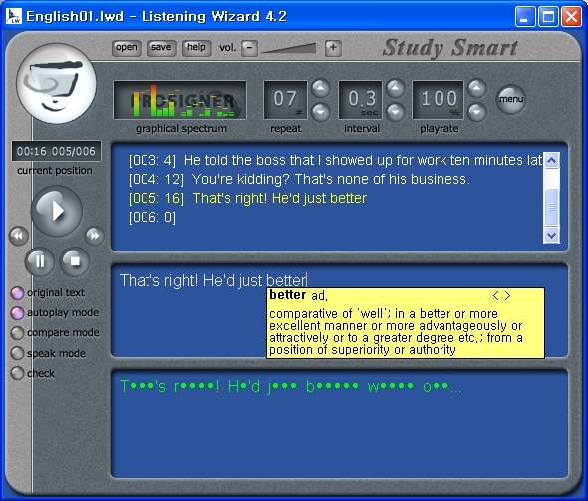The image size is (588, 501).
Task: Stop playback with the stop button
Action: 75,261
